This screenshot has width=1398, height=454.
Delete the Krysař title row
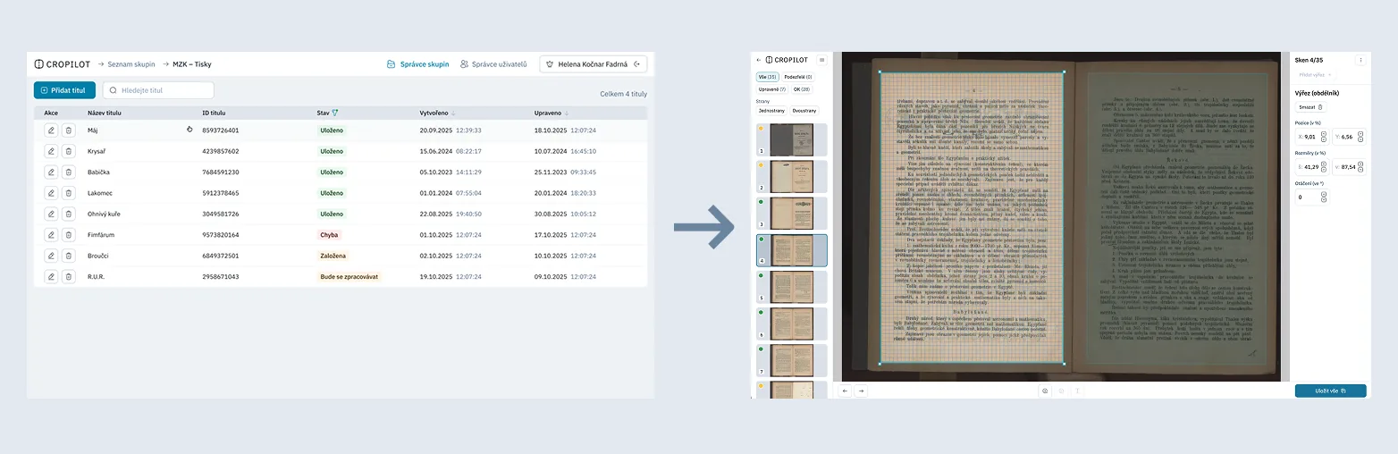point(68,151)
